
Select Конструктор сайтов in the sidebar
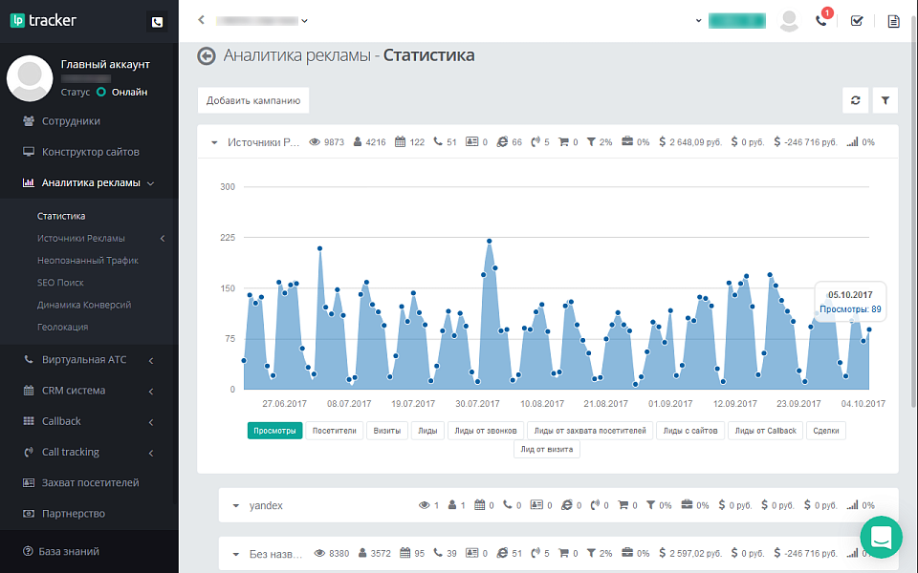point(81,152)
